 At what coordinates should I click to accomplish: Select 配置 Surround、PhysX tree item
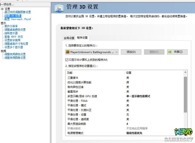point(18,19)
